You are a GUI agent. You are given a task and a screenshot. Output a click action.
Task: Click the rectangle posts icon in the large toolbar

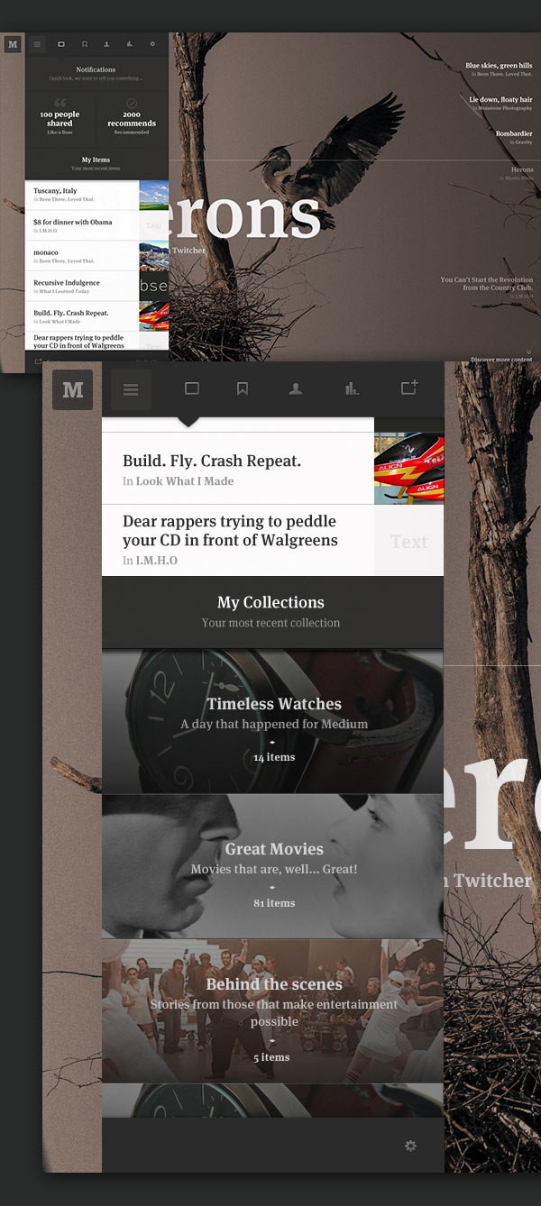(191, 389)
